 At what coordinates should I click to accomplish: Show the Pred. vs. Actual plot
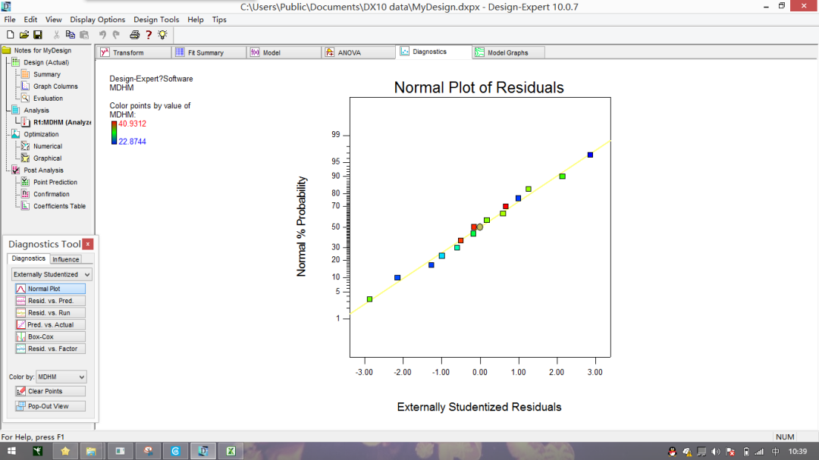(x=50, y=325)
